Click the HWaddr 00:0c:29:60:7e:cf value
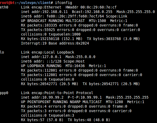Screen dimensions: 157x123 click(x=91, y=7)
